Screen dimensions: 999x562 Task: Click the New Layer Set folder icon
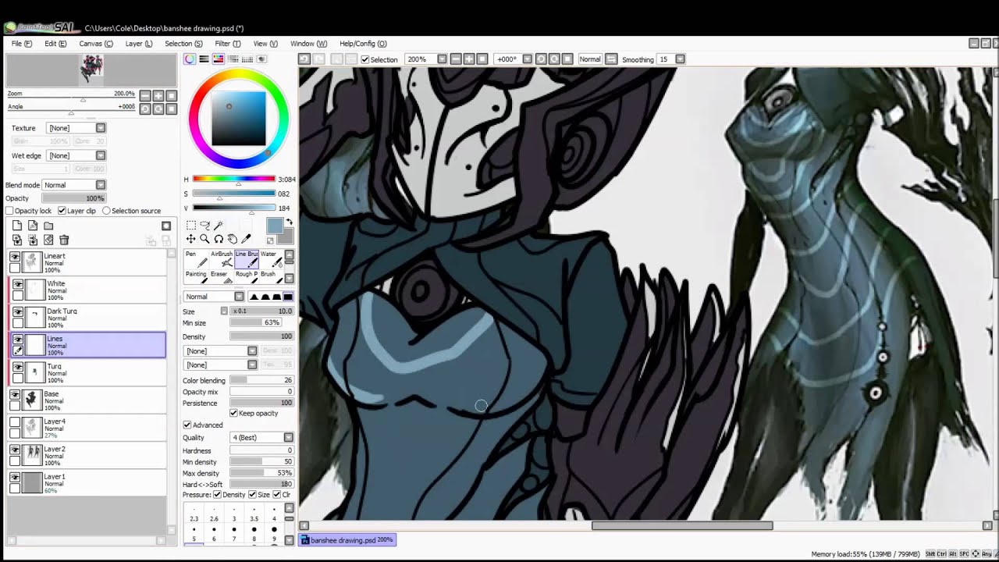click(x=48, y=226)
